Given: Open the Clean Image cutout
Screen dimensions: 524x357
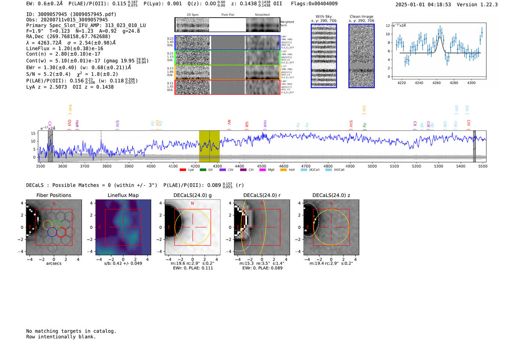Looking at the screenshot, I should click(362, 56).
